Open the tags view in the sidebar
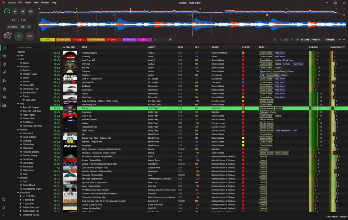Viewport: 348px width, 220px height. point(4,56)
